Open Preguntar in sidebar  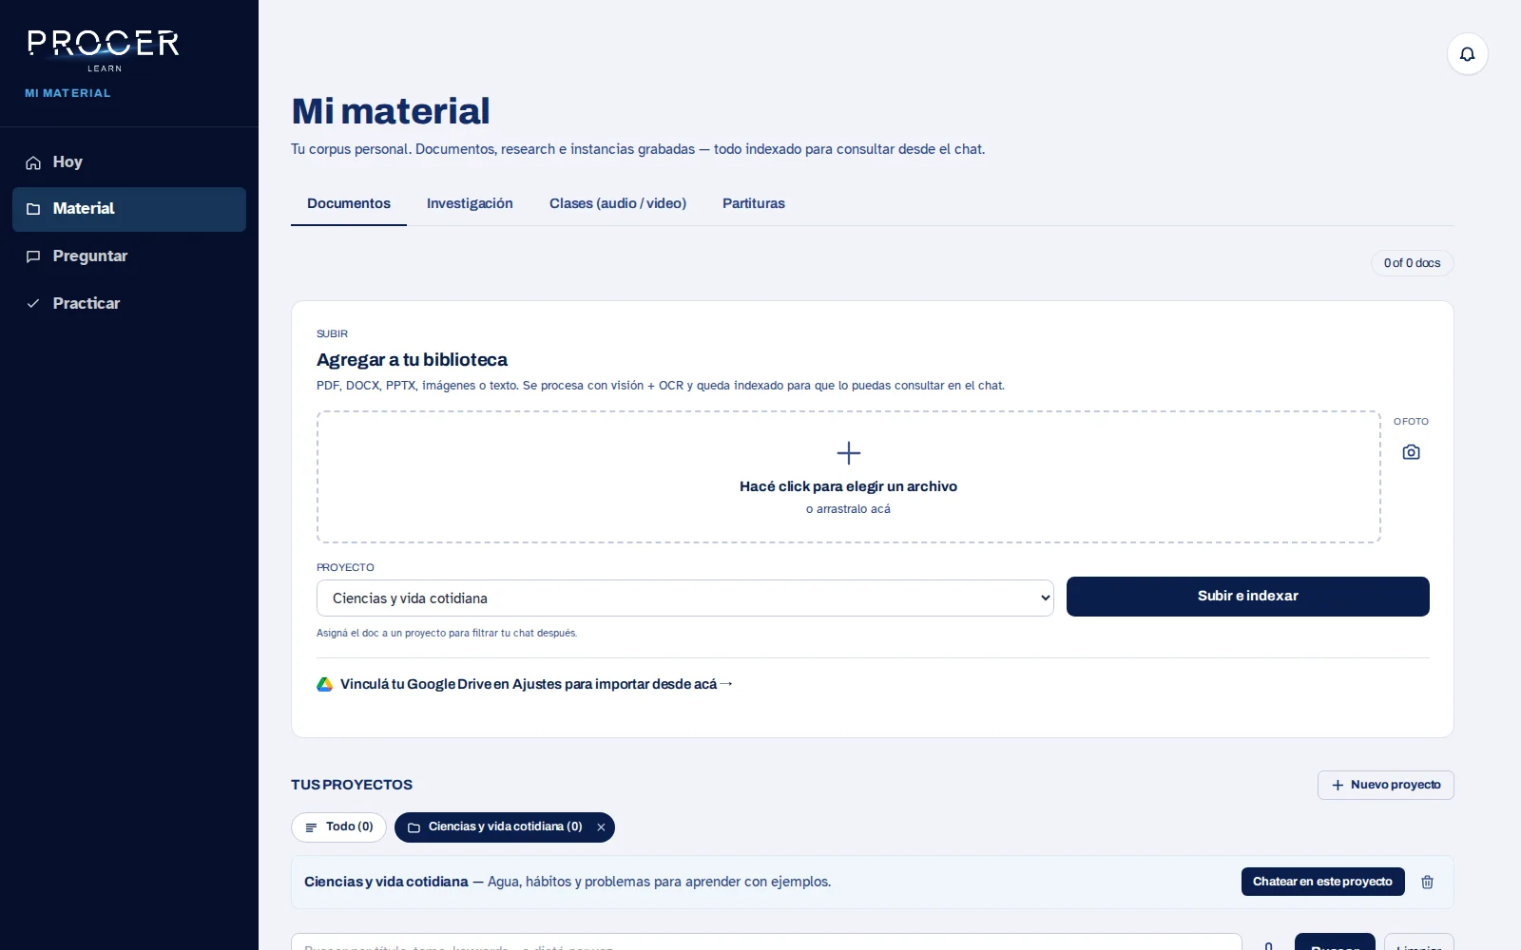point(129,256)
